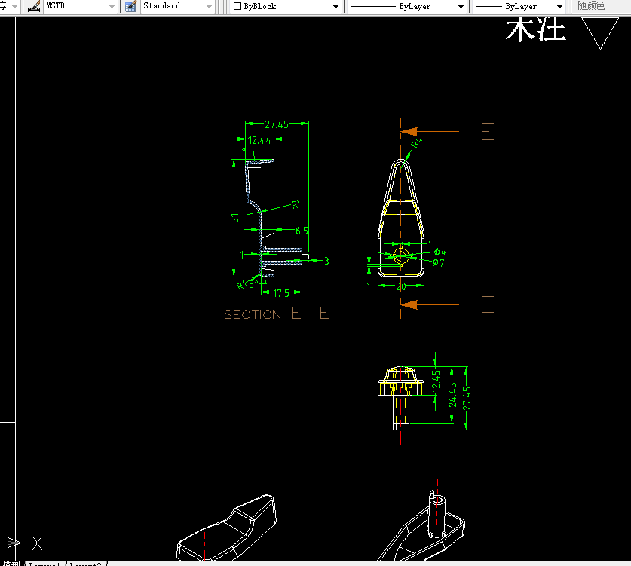The width and height of the screenshot is (631, 566).
Task: Select the ⌀4 diameter dimension
Action: click(x=440, y=252)
